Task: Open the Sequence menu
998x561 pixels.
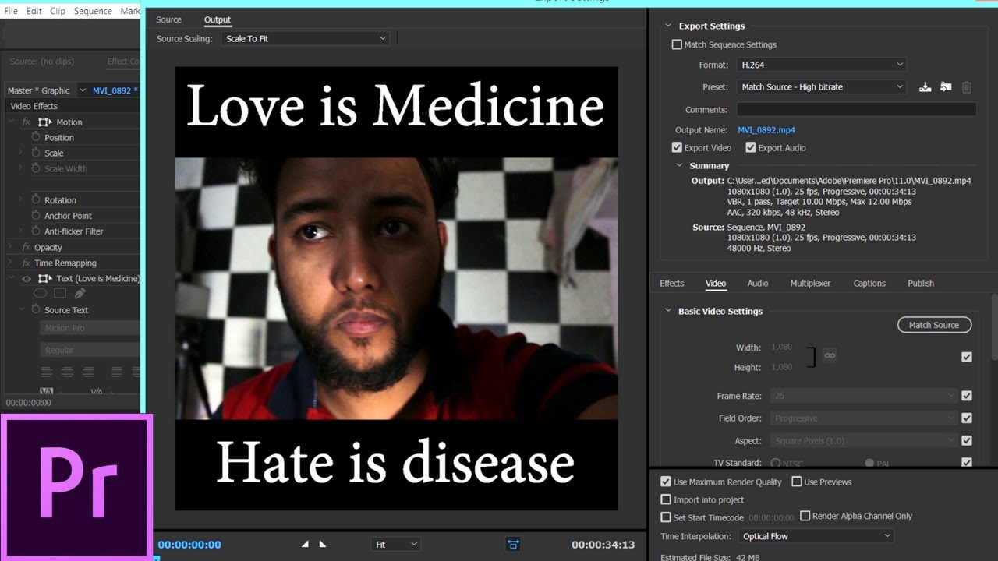Action: click(x=93, y=12)
